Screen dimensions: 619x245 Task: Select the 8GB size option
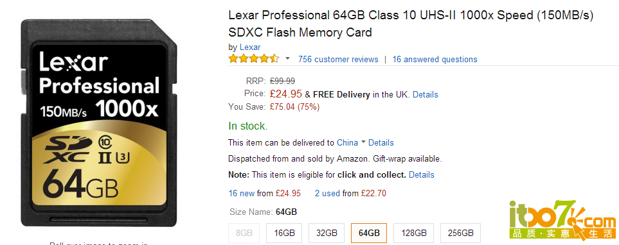point(244,233)
